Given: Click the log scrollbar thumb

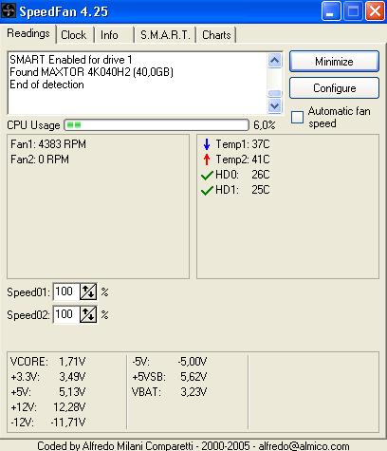Looking at the screenshot, I should point(274,93).
